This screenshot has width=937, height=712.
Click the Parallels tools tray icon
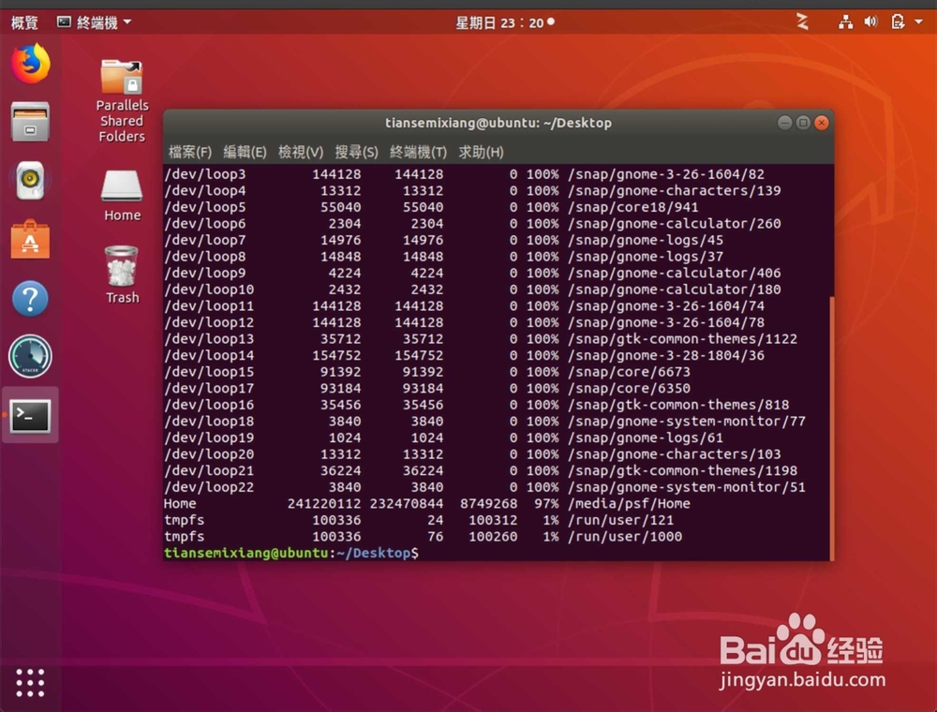(803, 22)
